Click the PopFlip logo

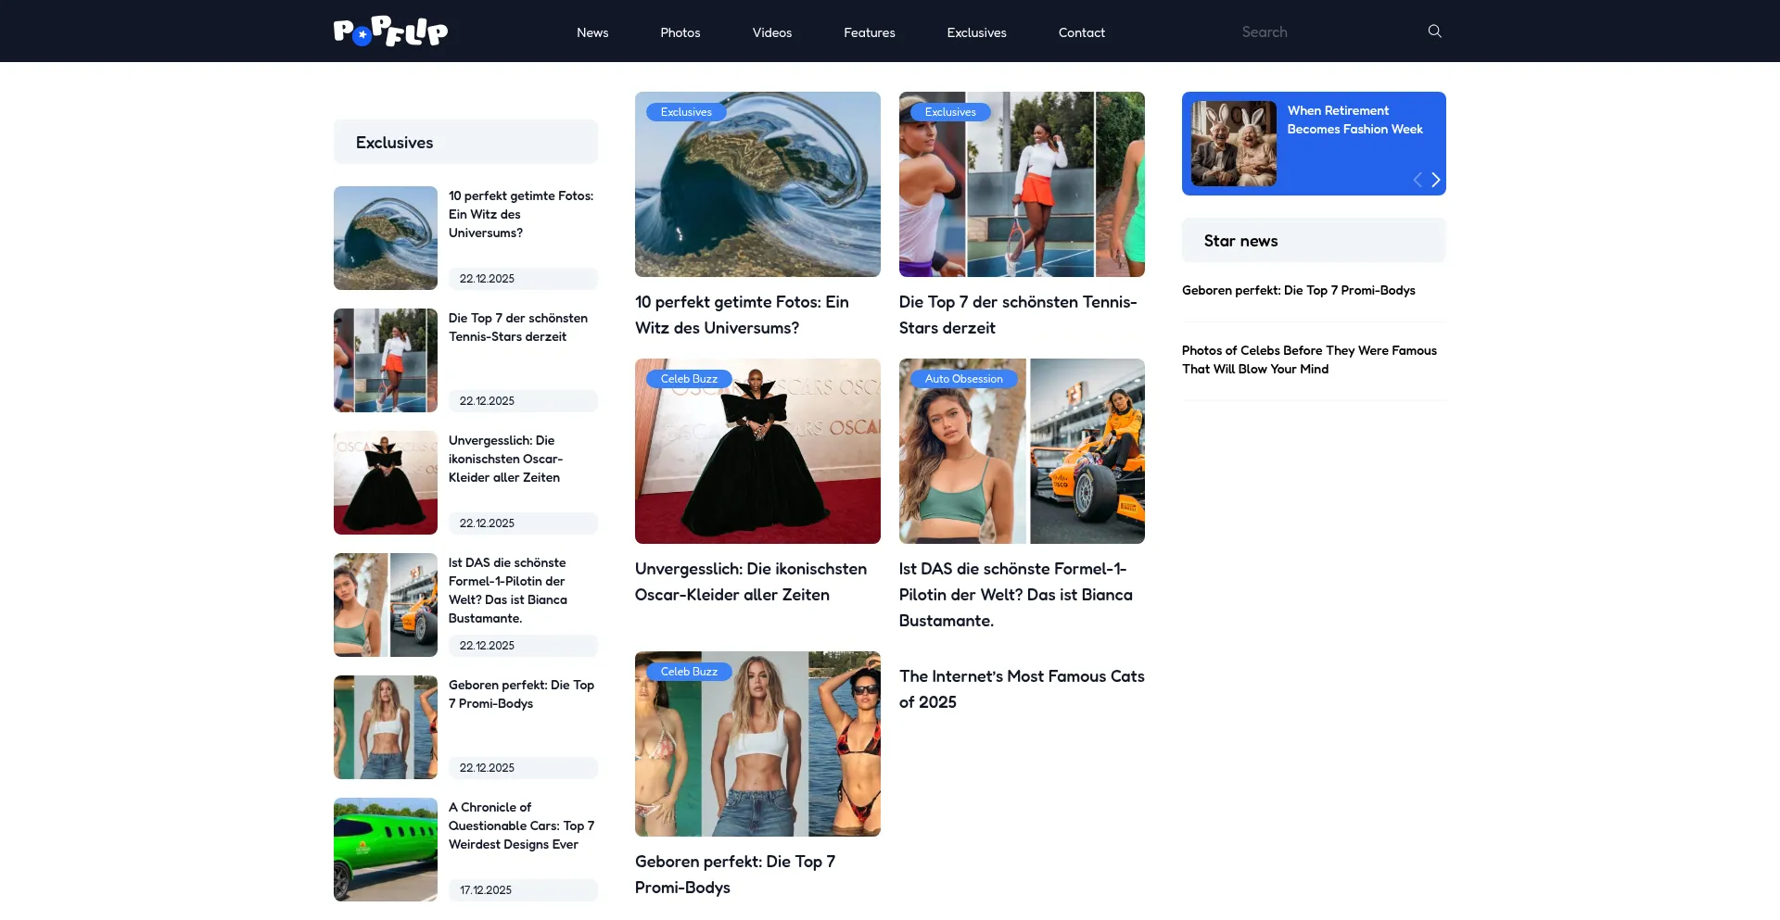pyautogui.click(x=390, y=32)
